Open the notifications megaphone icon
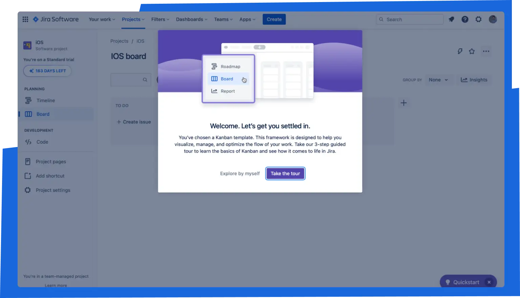Screen dimensions: 520x298 point(451,19)
